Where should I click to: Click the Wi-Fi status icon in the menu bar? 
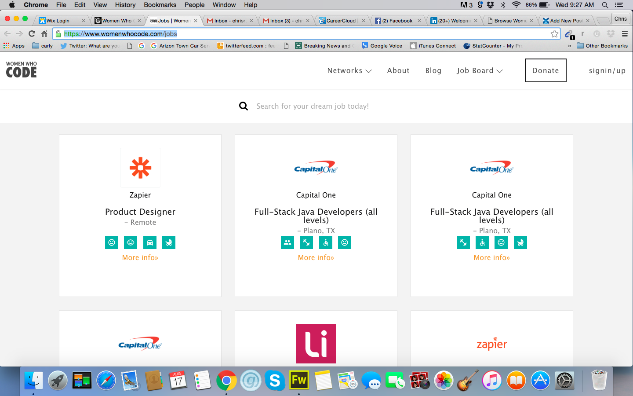pos(516,5)
